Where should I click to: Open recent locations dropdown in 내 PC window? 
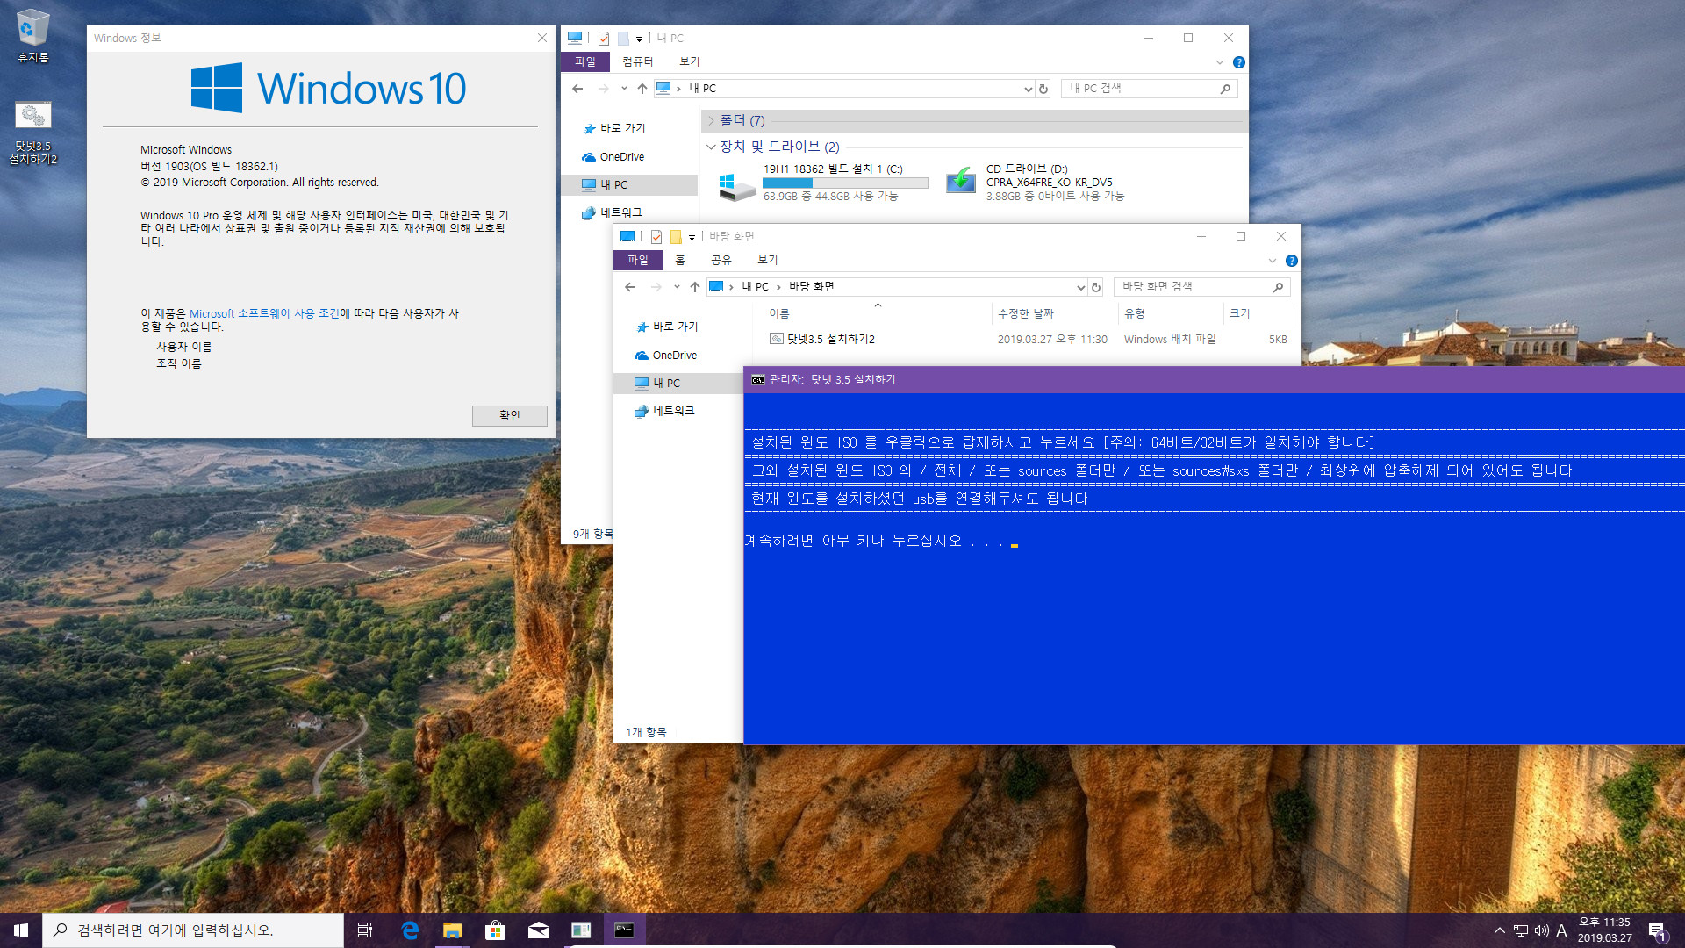[x=624, y=89]
